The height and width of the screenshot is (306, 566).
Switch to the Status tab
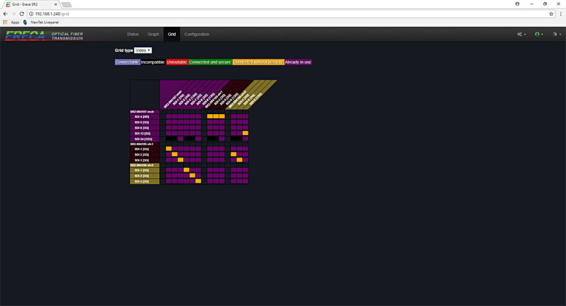(132, 34)
